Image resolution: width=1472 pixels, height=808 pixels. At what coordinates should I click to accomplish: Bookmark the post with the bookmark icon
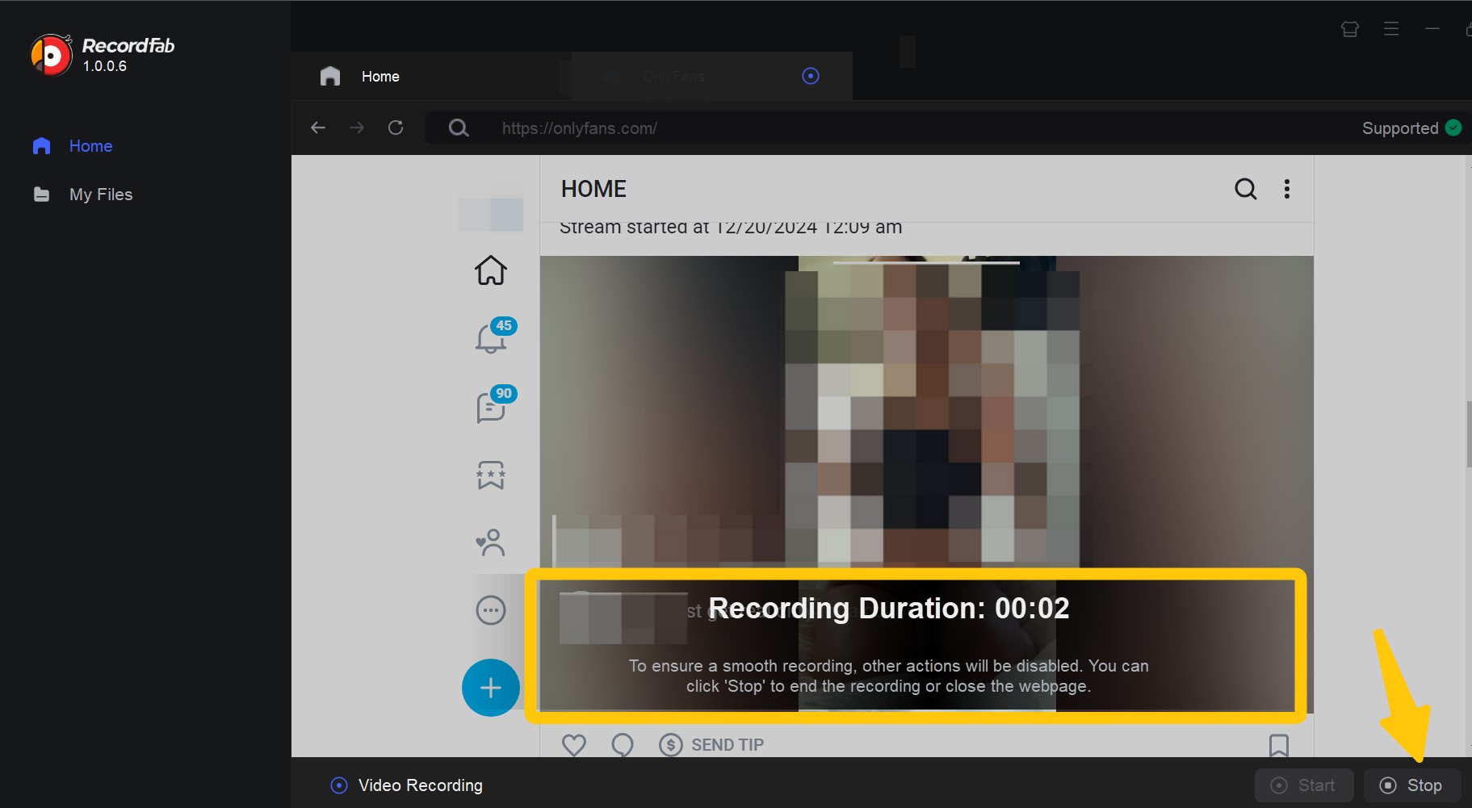point(1279,745)
